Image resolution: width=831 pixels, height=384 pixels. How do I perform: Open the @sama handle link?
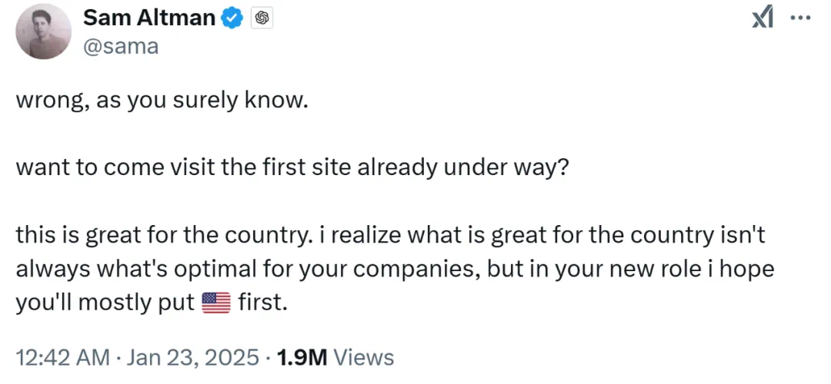[x=120, y=46]
